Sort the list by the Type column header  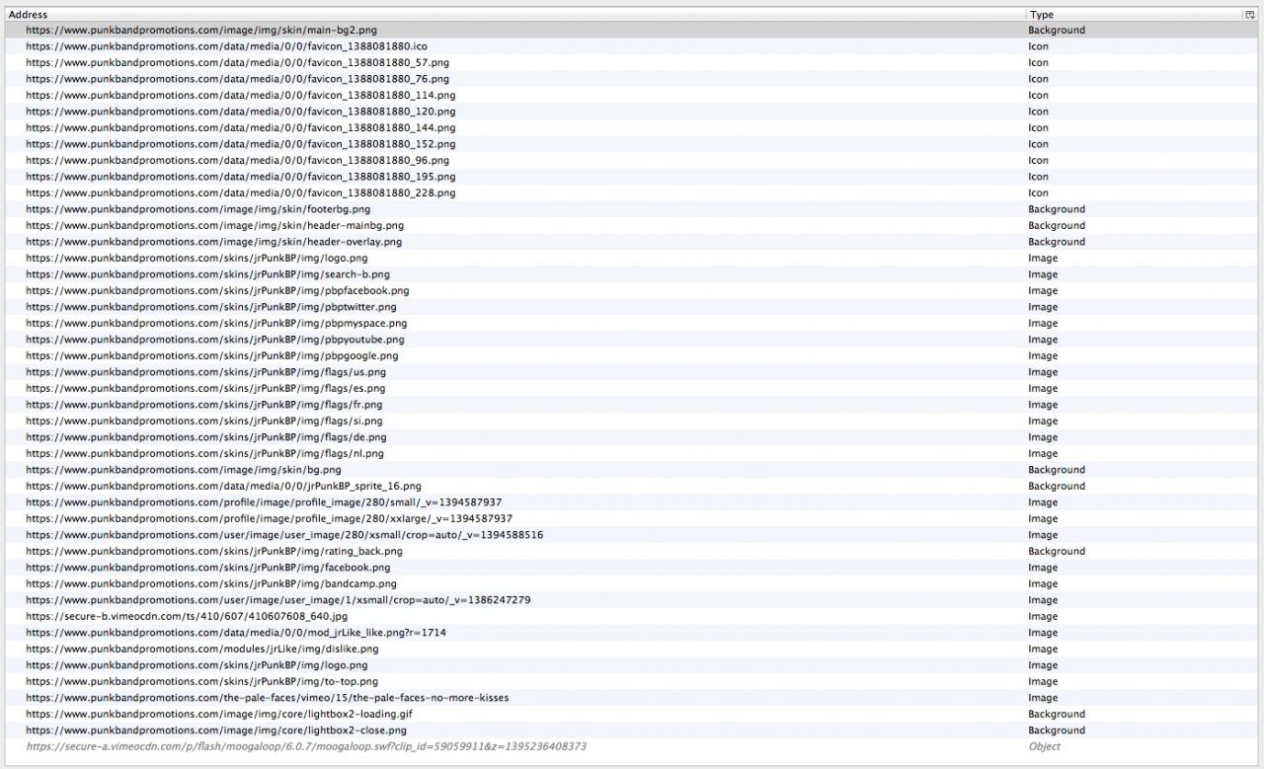coord(1134,15)
